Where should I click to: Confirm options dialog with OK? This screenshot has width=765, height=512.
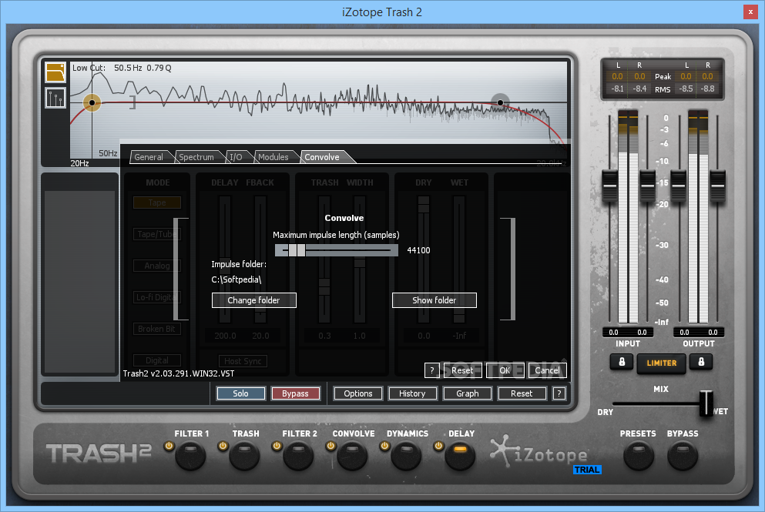tap(505, 370)
